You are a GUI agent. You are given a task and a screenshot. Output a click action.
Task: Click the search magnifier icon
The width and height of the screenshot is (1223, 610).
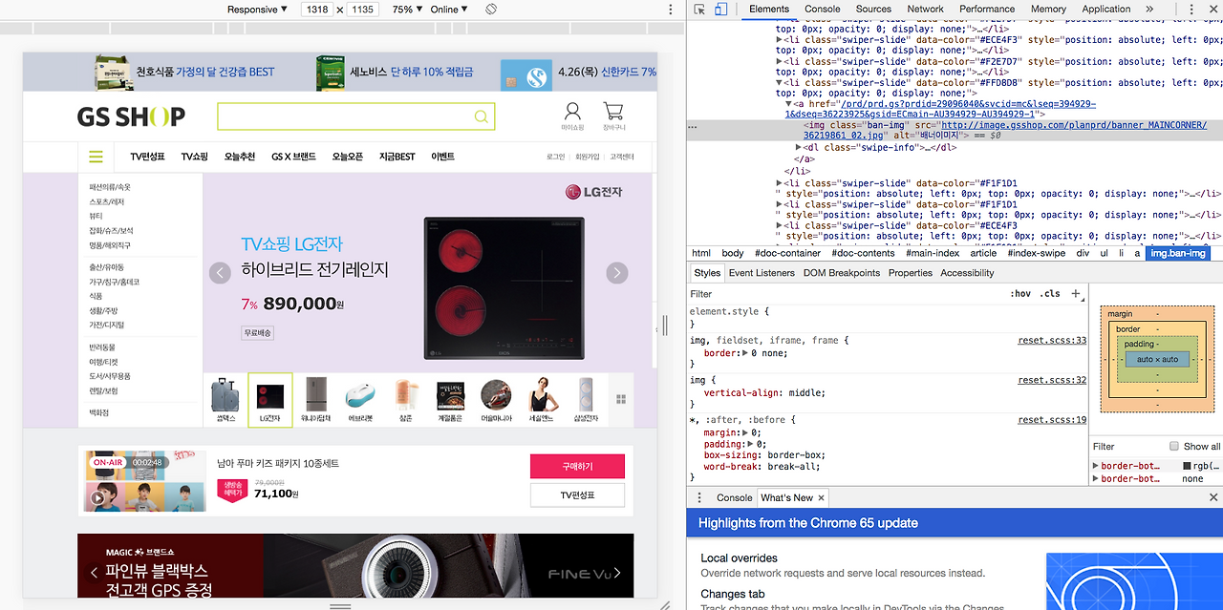[x=481, y=116]
